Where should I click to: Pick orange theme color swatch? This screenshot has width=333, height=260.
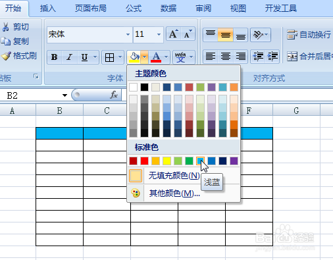(234, 87)
